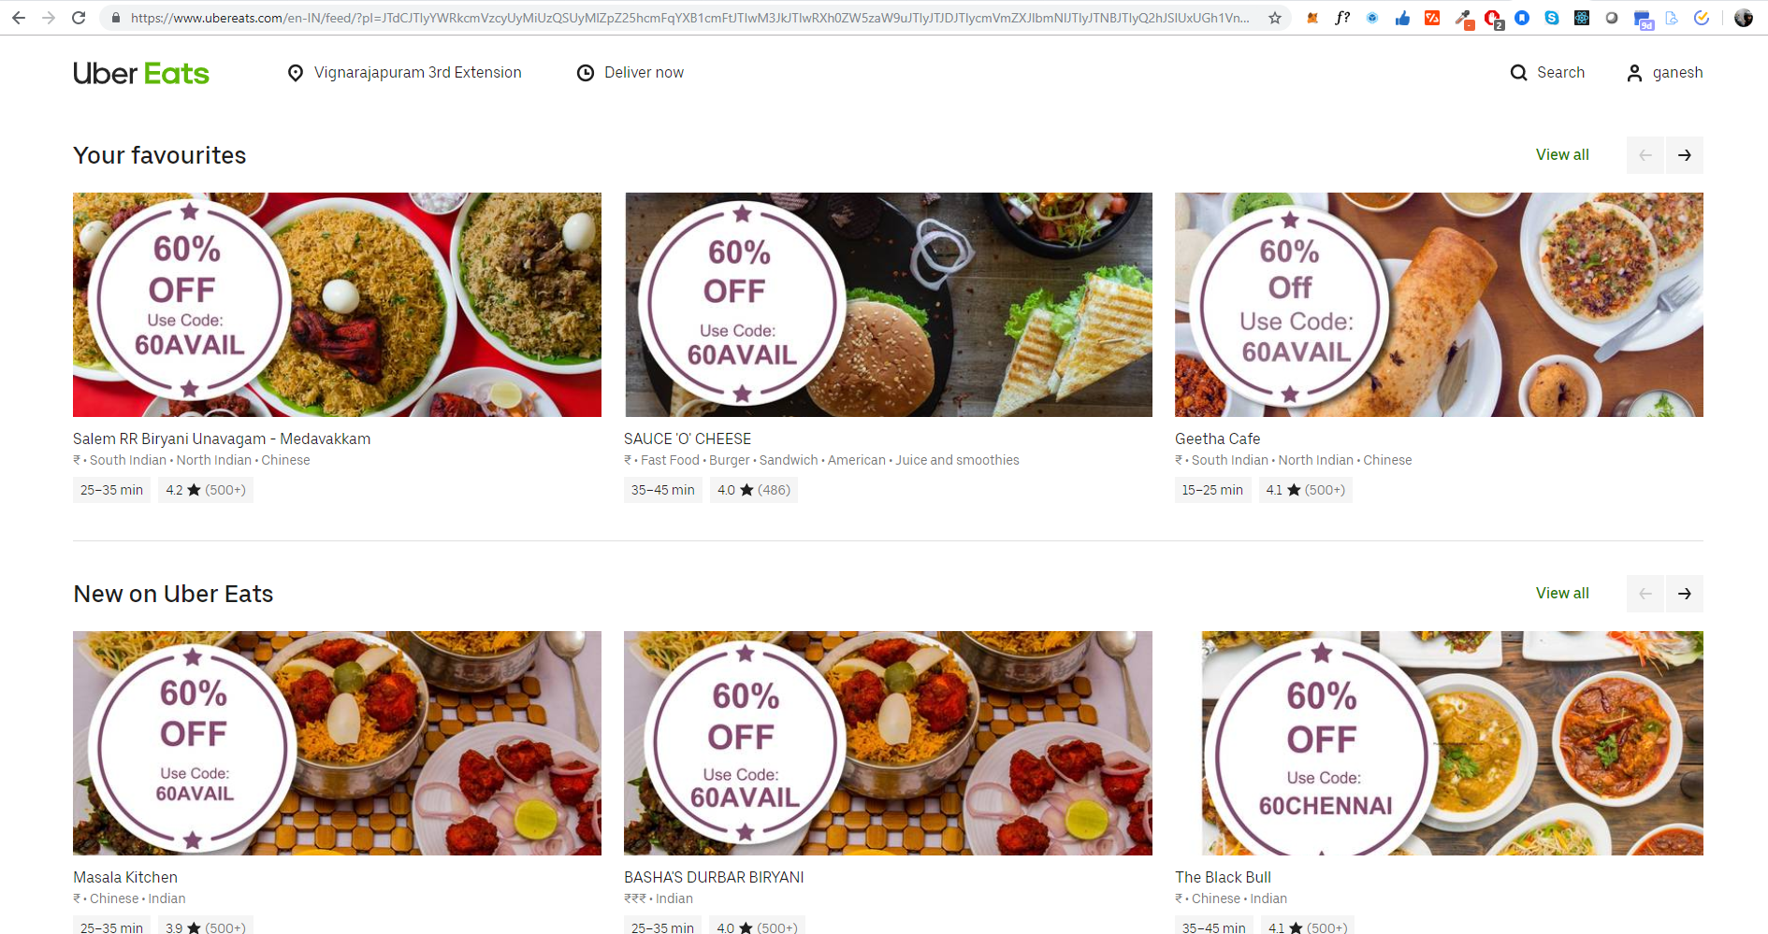
Task: View all New on Uber Eats restaurants
Action: 1562,594
